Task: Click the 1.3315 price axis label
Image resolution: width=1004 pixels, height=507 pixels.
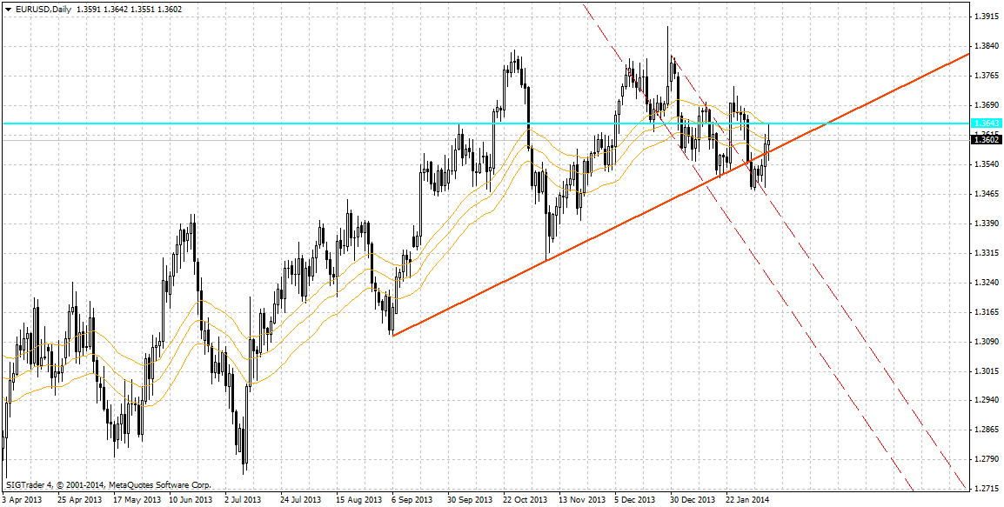Action: point(988,253)
